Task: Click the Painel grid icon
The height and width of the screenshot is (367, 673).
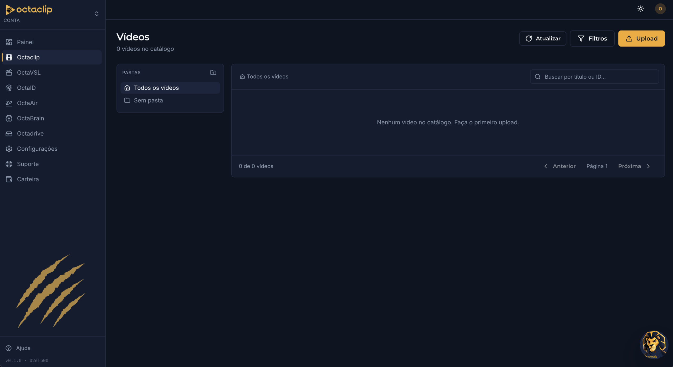Action: coord(9,42)
